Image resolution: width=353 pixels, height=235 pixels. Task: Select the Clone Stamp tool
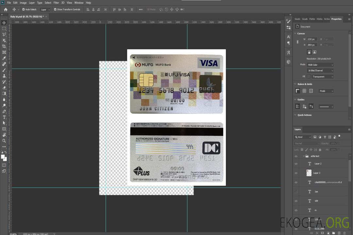coord(4,76)
